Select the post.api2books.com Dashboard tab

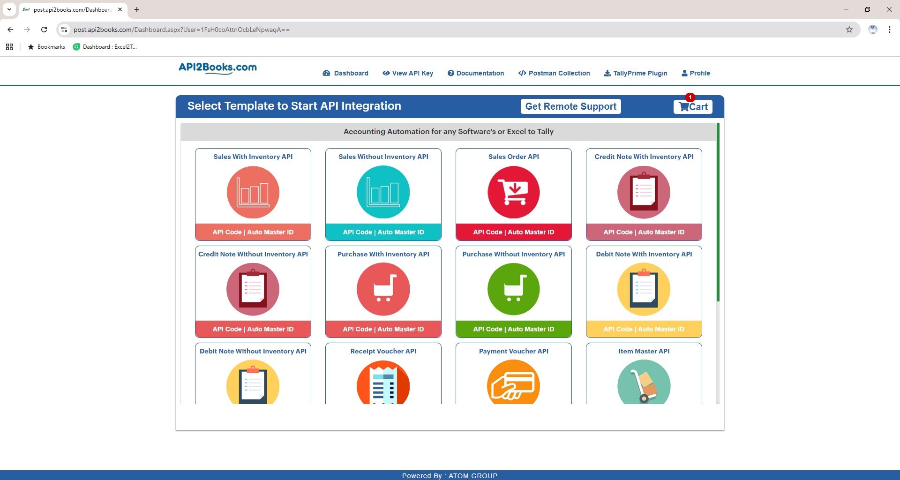73,9
